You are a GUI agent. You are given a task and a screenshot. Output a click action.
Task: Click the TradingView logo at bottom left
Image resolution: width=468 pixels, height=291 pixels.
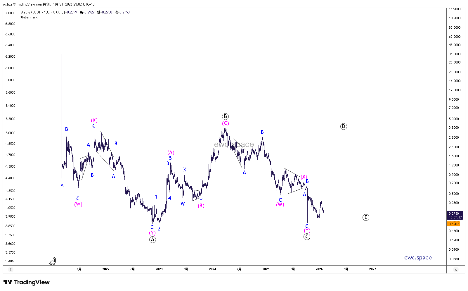point(27,282)
